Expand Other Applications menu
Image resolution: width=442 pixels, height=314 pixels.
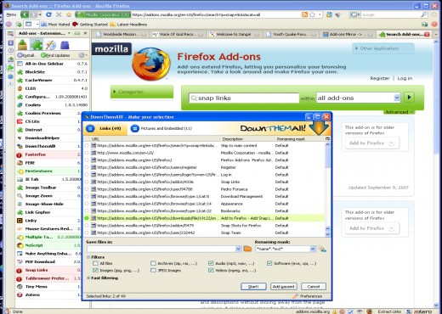(x=383, y=48)
